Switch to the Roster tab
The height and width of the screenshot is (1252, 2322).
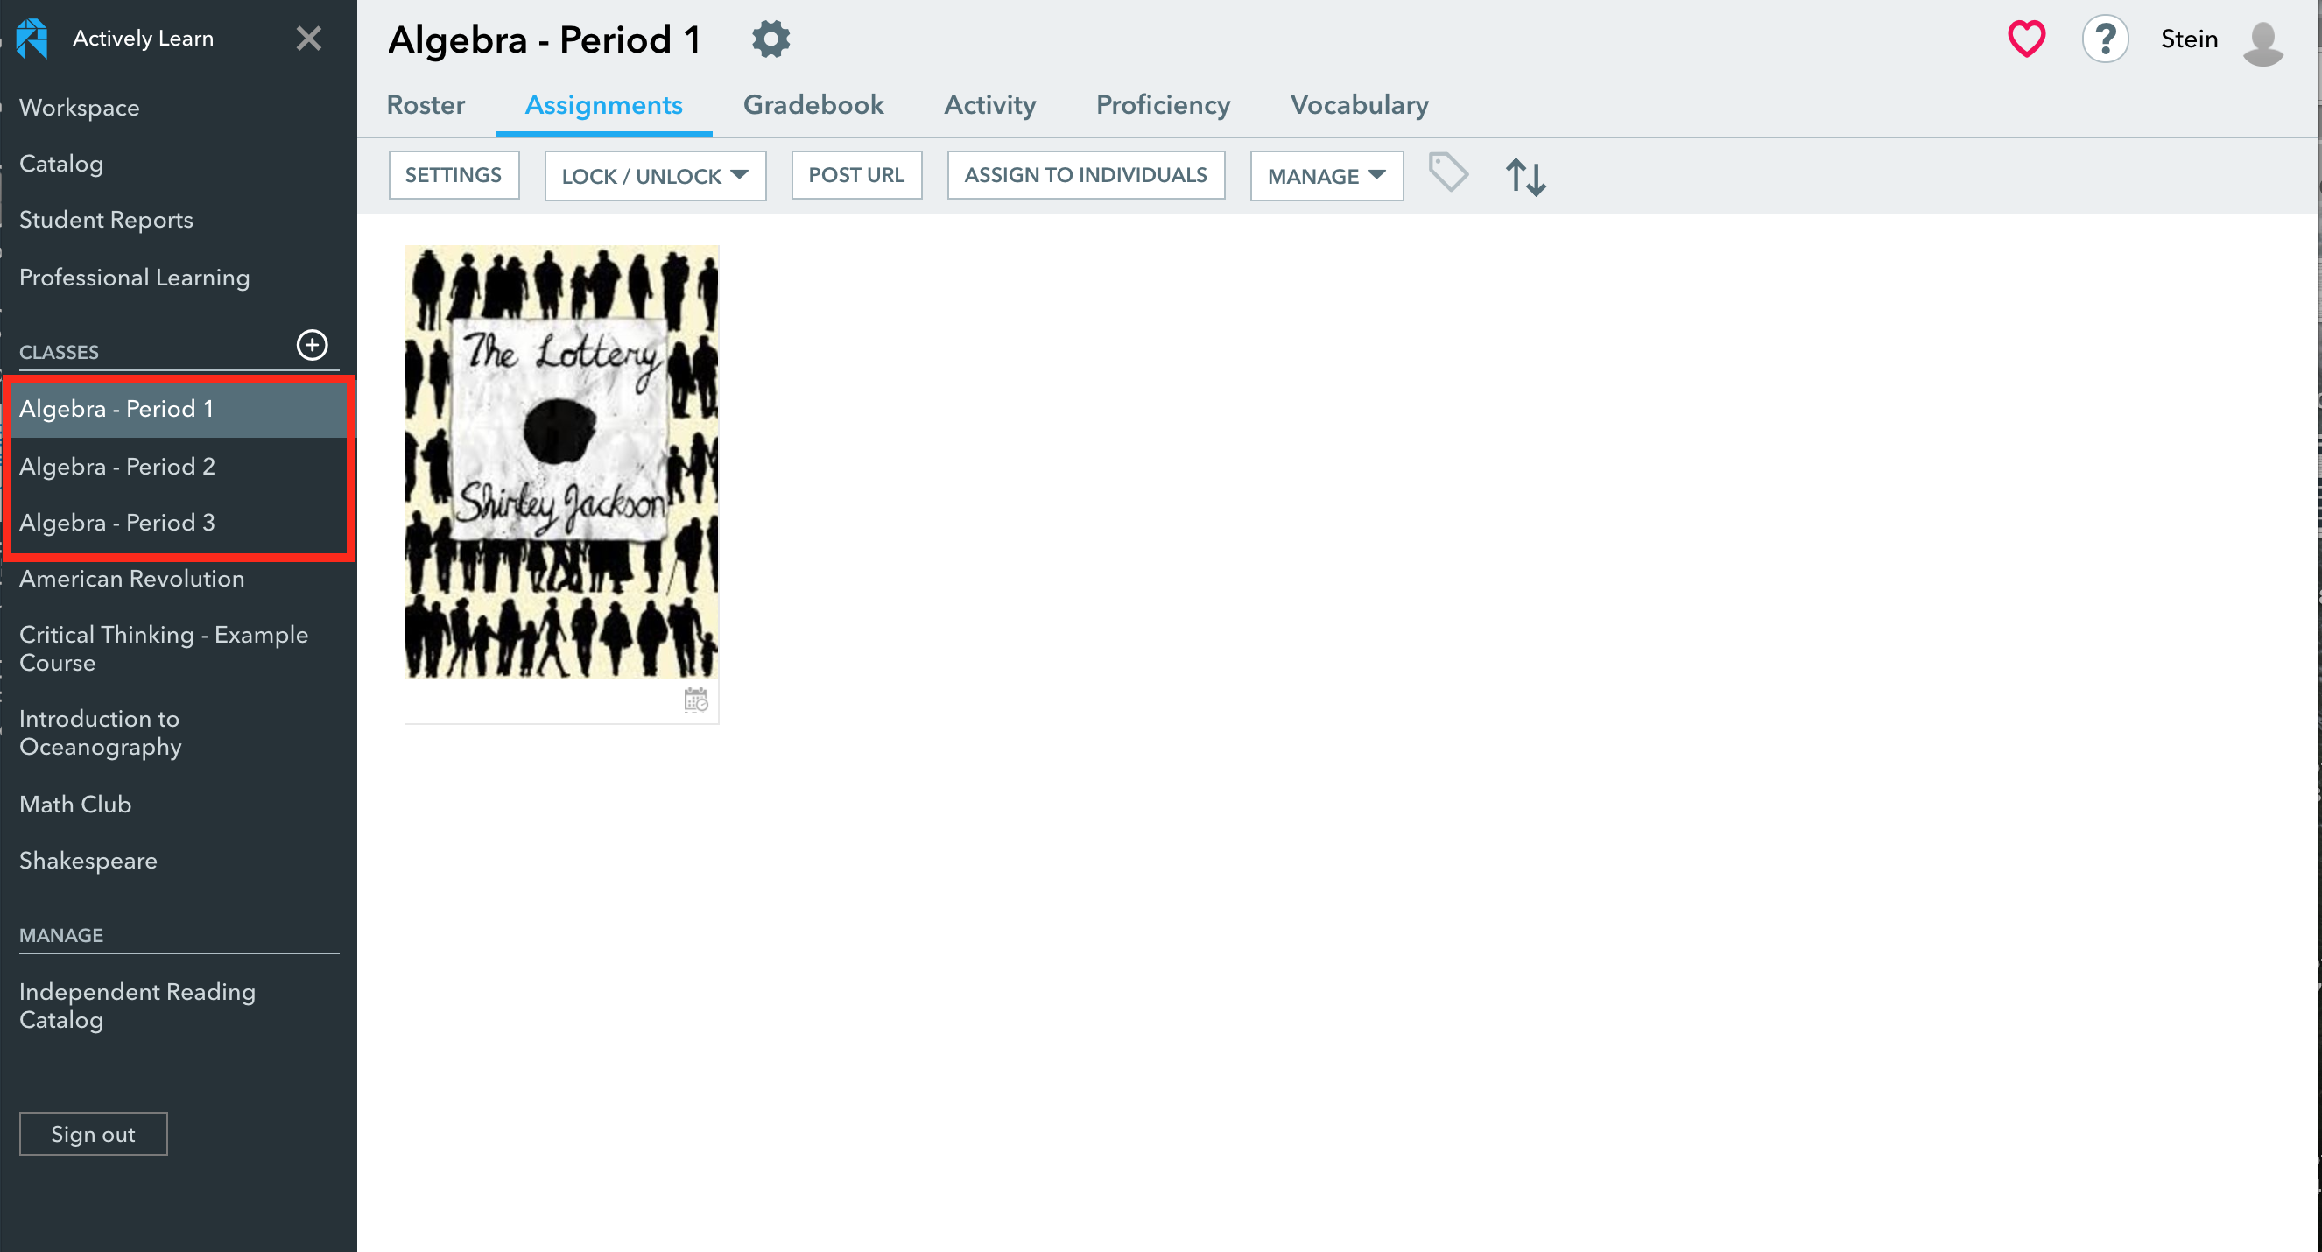coord(425,104)
